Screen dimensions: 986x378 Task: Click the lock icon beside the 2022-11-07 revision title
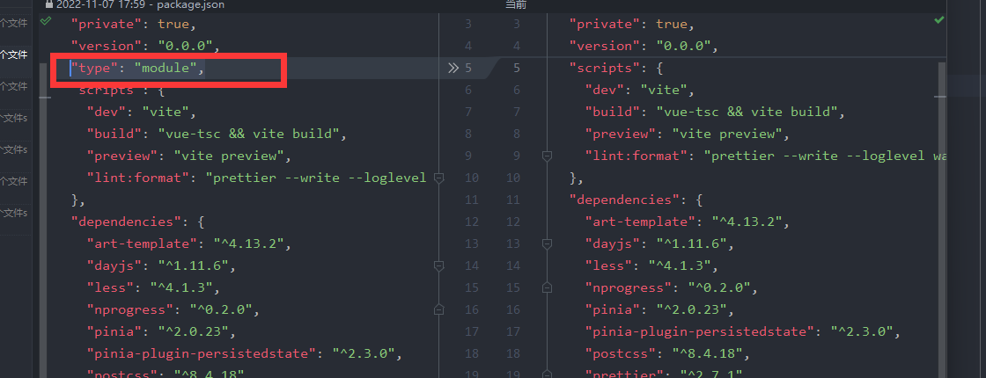[x=49, y=4]
